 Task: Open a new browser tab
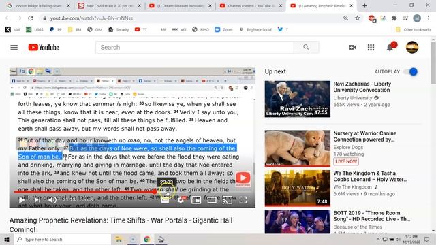[364, 6]
